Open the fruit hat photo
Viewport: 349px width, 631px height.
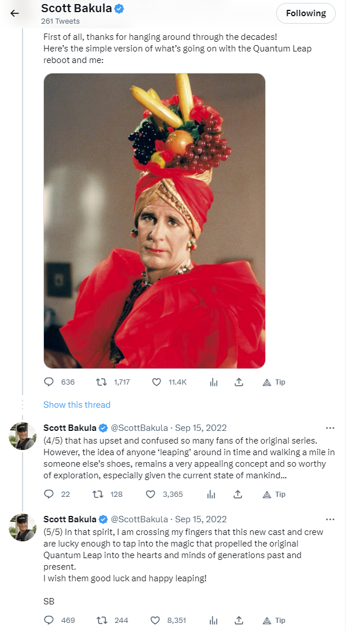pos(154,220)
